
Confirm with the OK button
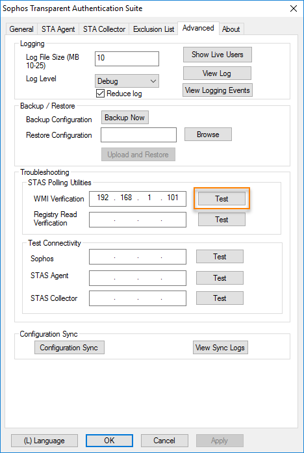[x=109, y=441]
